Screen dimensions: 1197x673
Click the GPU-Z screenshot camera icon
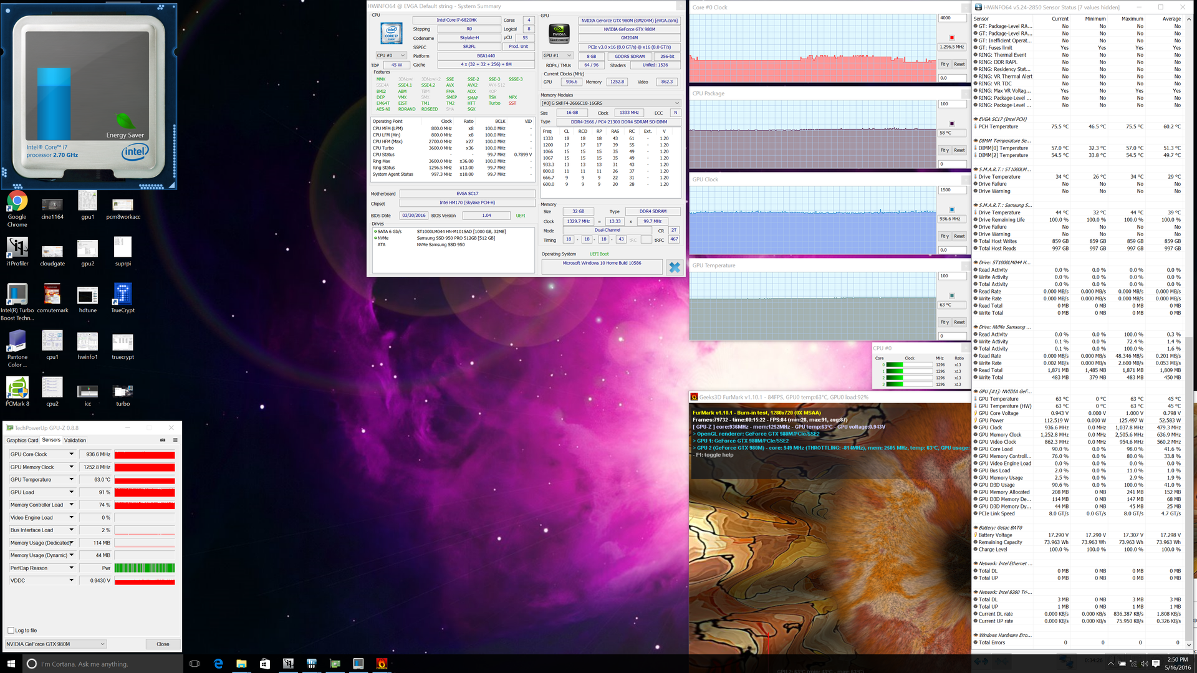(163, 440)
